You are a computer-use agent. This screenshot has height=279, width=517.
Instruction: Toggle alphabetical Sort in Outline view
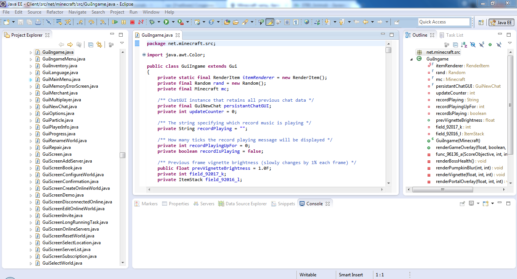(464, 45)
